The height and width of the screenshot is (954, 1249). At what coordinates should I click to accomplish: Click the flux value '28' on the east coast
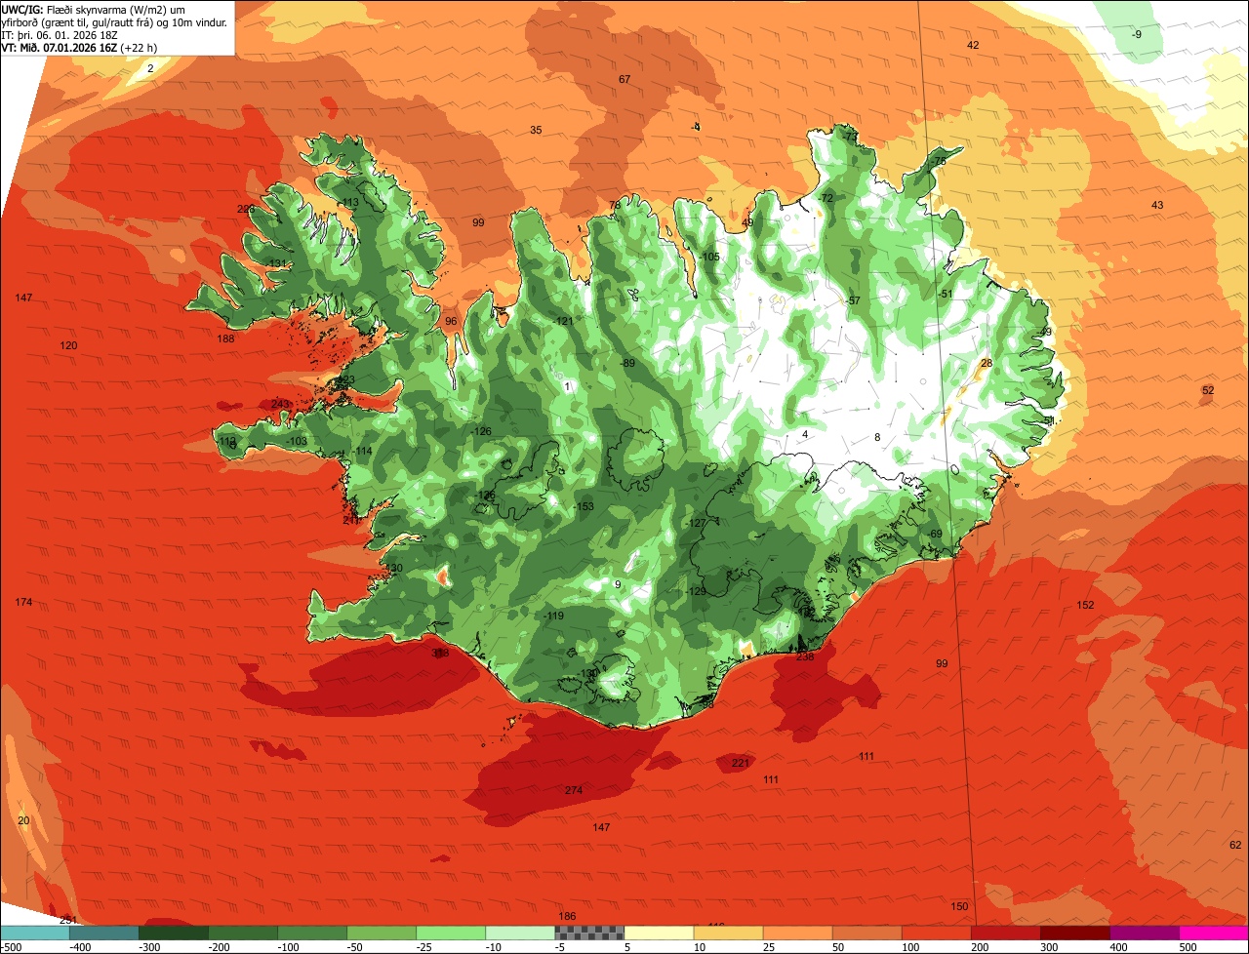[987, 363]
